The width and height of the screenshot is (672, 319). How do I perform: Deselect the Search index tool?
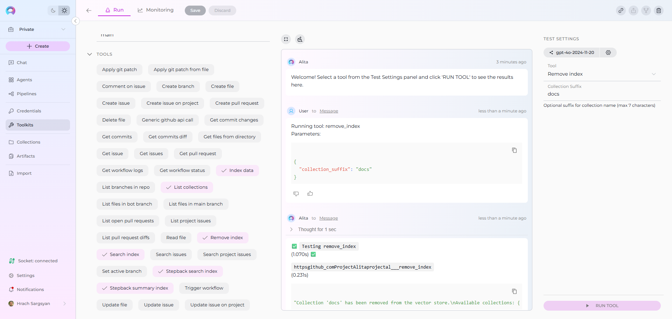pyautogui.click(x=120, y=255)
